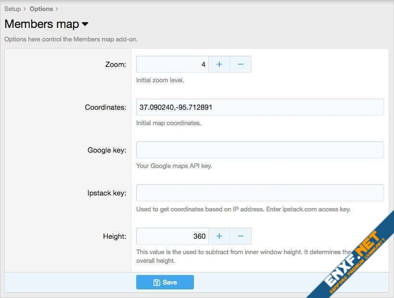Screen dimensions: 394x298
Task: Click the floppy disk icon on Save
Action: 156,283
